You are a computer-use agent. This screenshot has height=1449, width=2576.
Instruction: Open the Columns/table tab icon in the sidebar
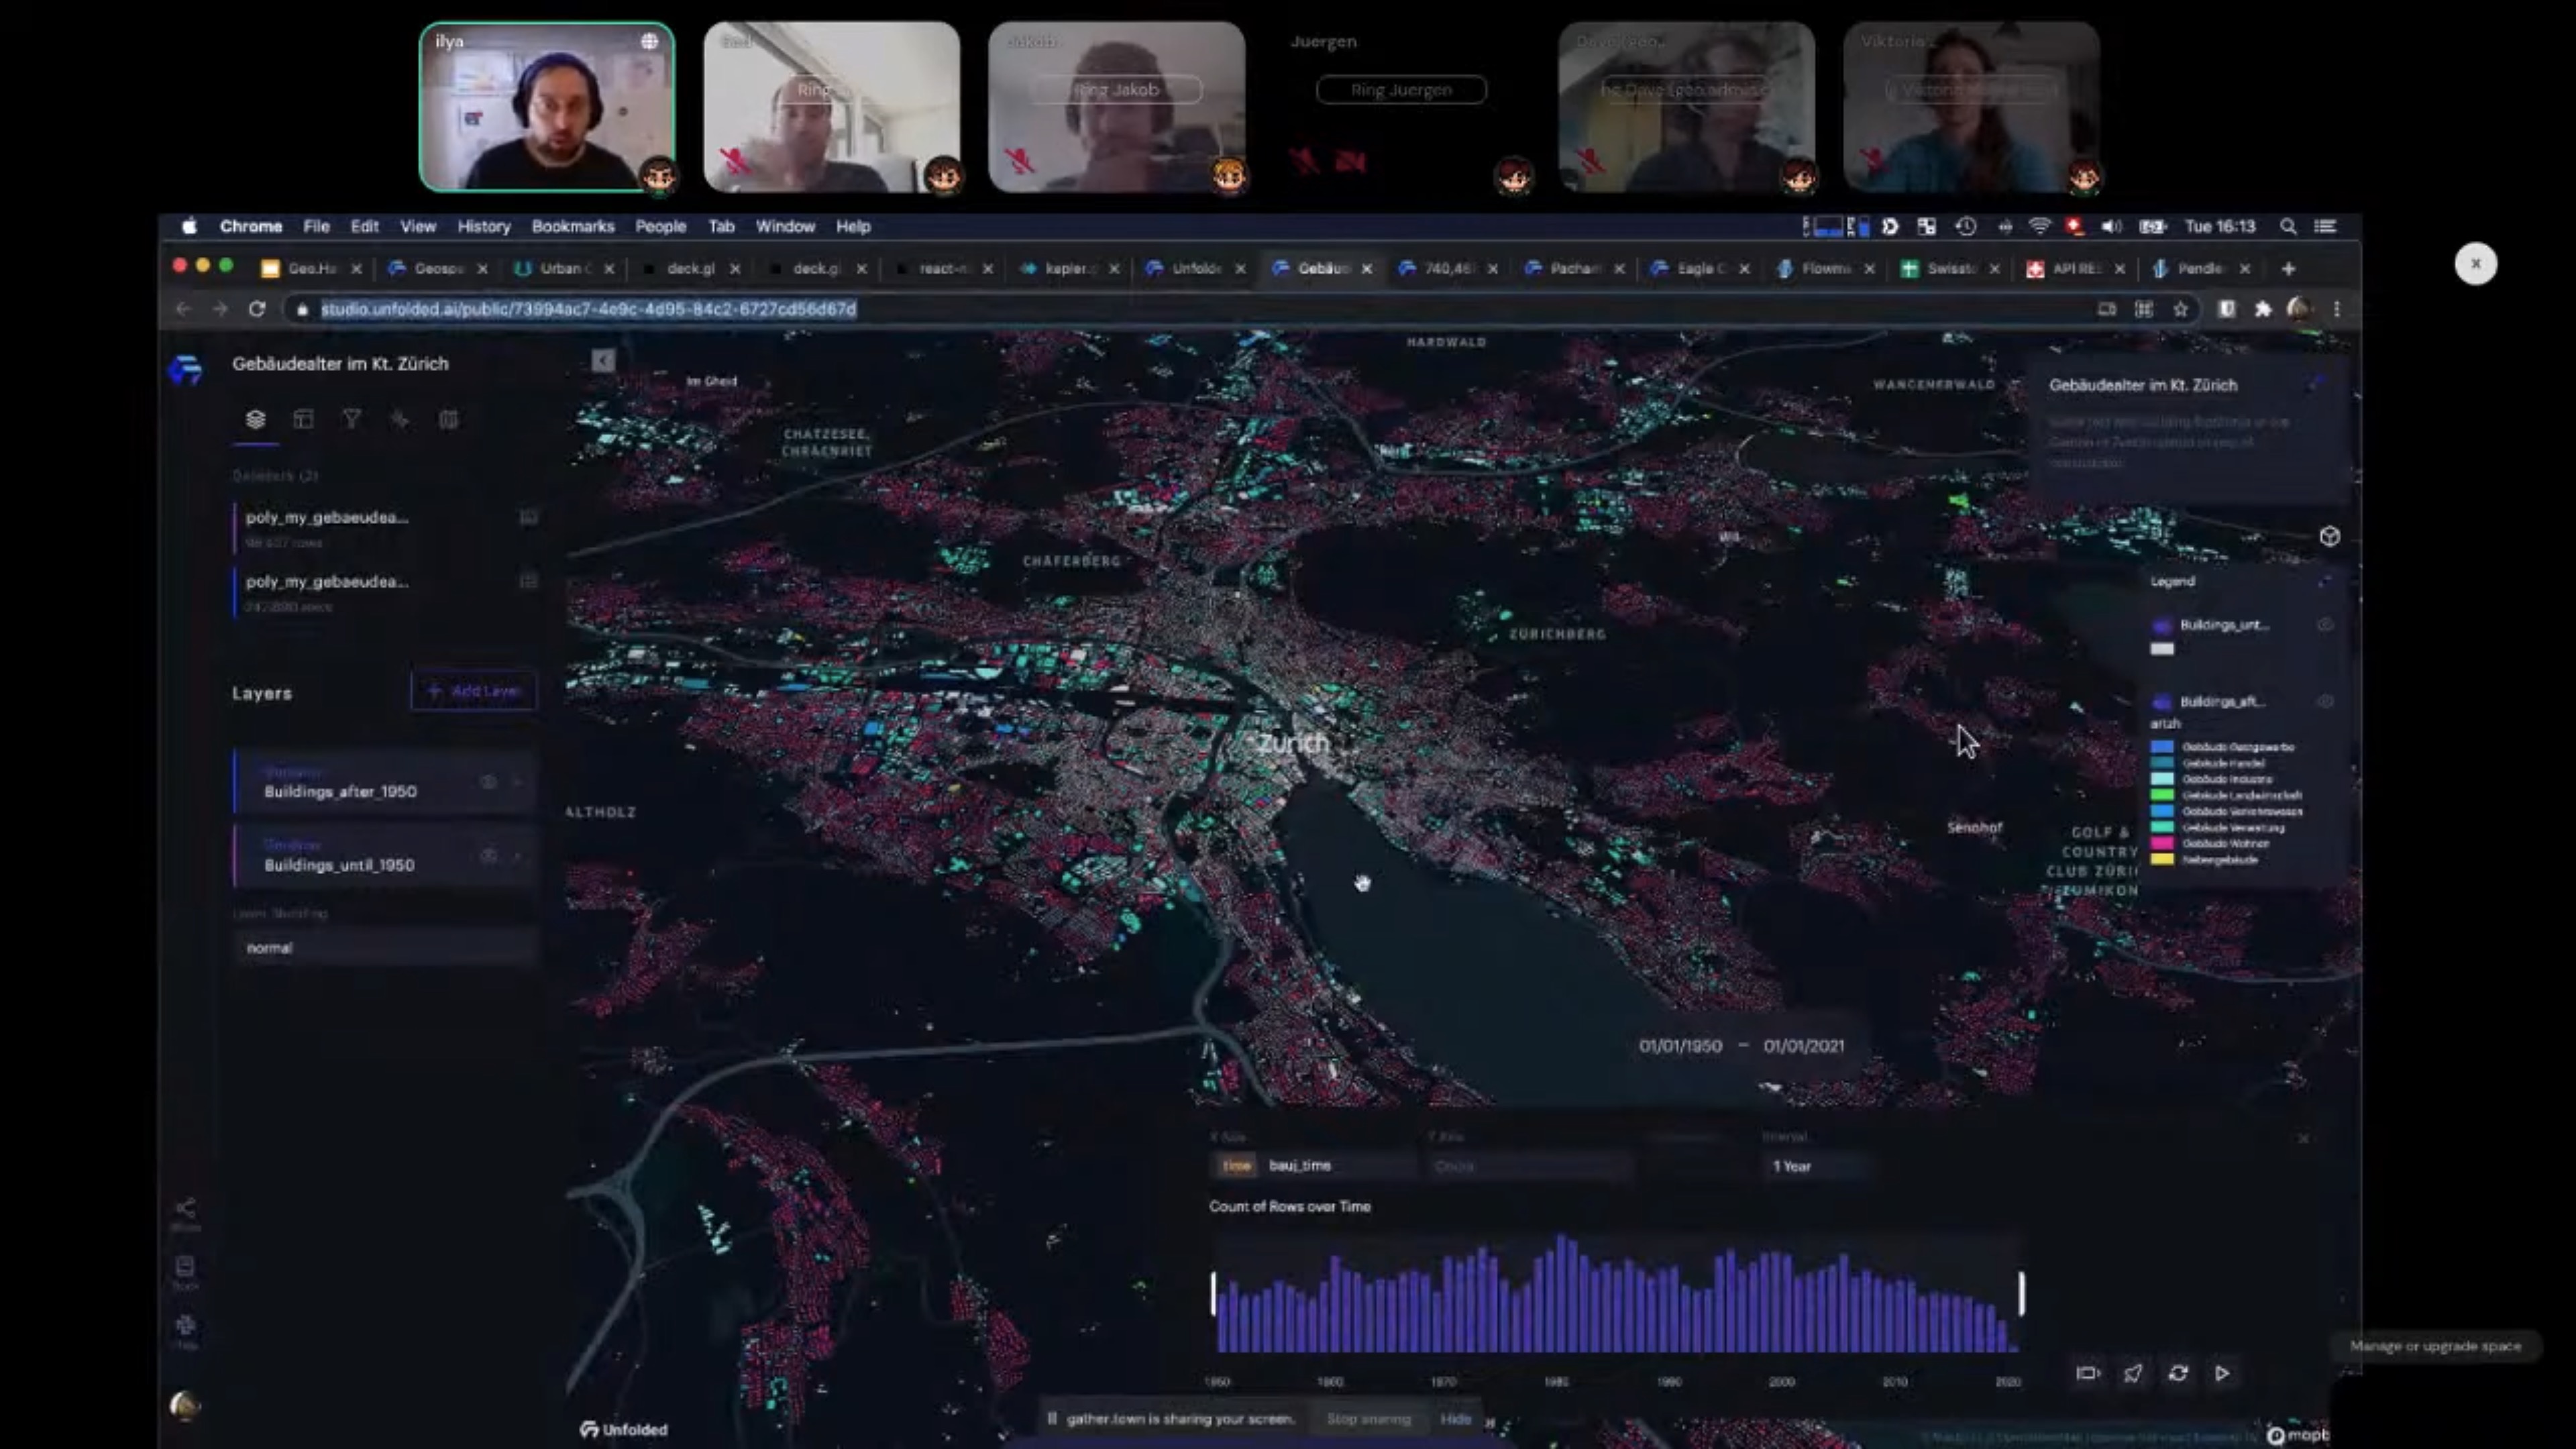tap(303, 419)
